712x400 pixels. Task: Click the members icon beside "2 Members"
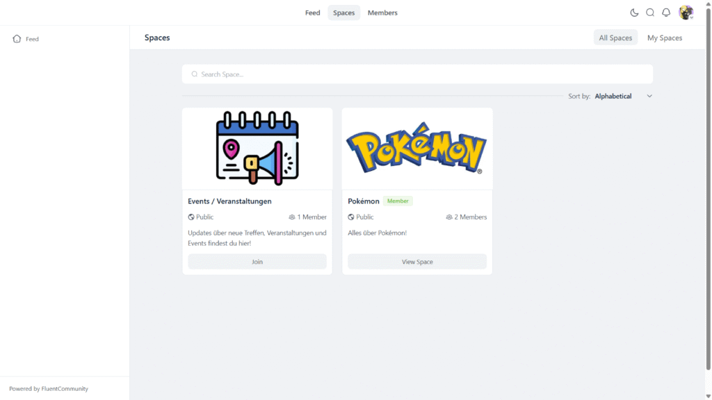click(x=449, y=217)
